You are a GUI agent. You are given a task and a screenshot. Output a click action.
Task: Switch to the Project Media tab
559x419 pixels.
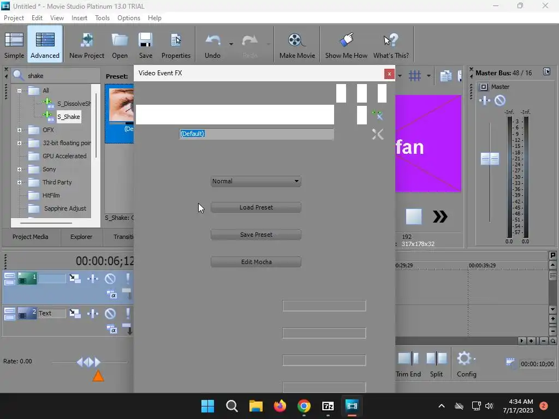tap(31, 237)
